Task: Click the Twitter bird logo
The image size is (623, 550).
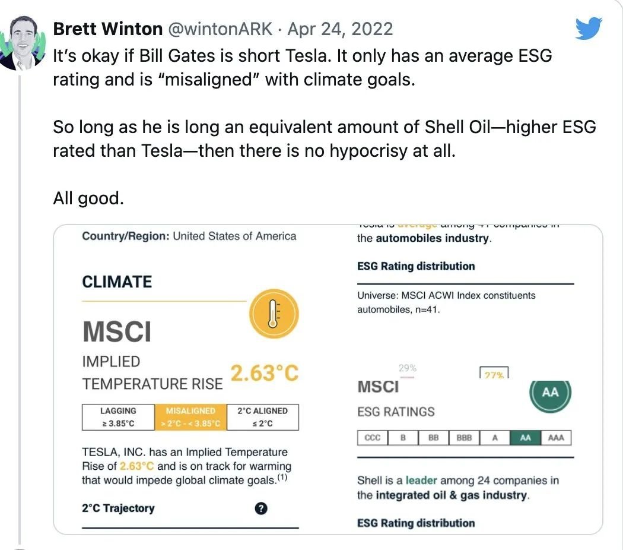Action: [589, 28]
